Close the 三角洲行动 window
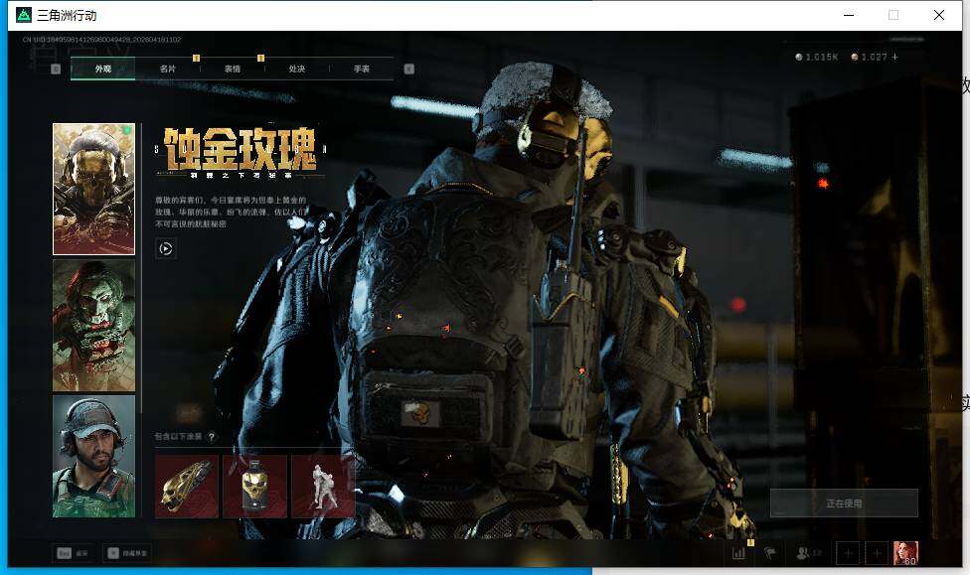Image resolution: width=970 pixels, height=575 pixels. (x=939, y=15)
